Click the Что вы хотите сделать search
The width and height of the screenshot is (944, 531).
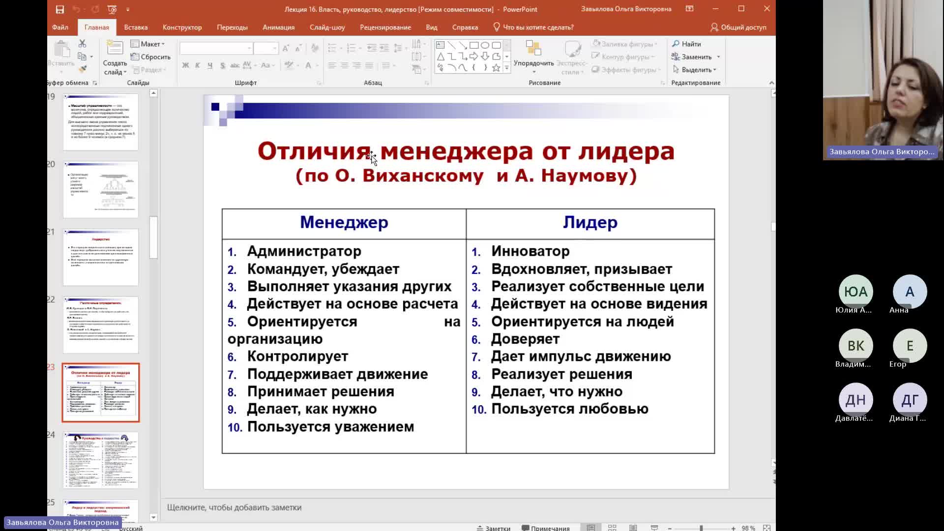pyautogui.click(x=533, y=27)
